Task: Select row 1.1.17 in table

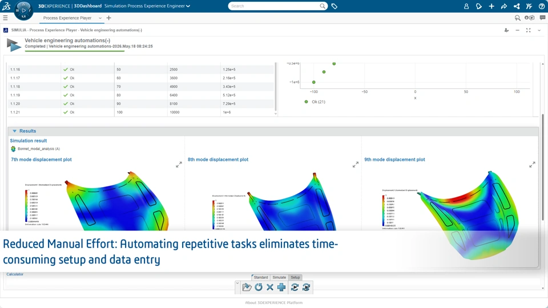Action: click(x=141, y=78)
